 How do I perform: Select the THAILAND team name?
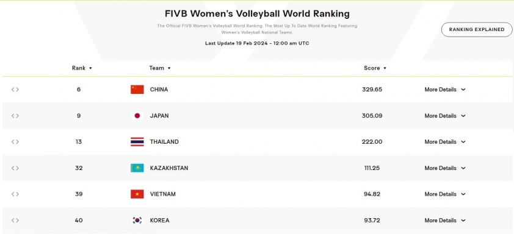pyautogui.click(x=164, y=142)
